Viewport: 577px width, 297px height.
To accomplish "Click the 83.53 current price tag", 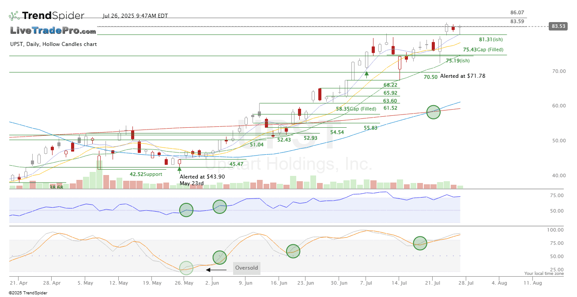I will tap(558, 27).
